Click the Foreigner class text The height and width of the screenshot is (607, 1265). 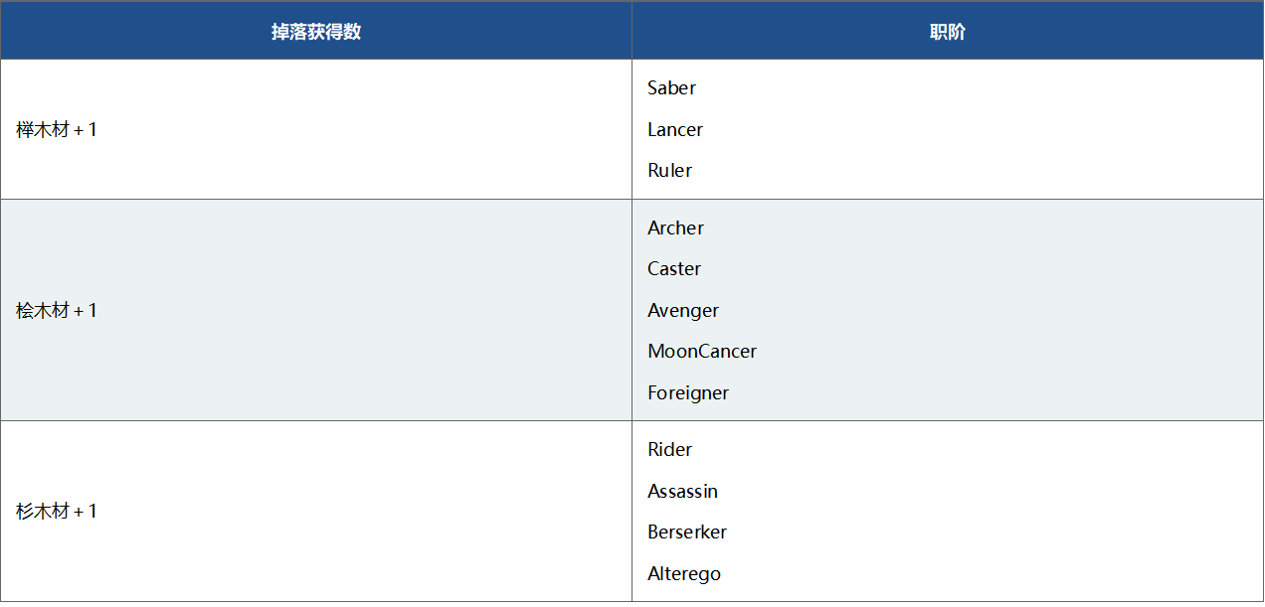pyautogui.click(x=688, y=393)
